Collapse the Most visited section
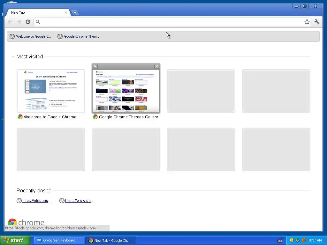 click(13, 57)
